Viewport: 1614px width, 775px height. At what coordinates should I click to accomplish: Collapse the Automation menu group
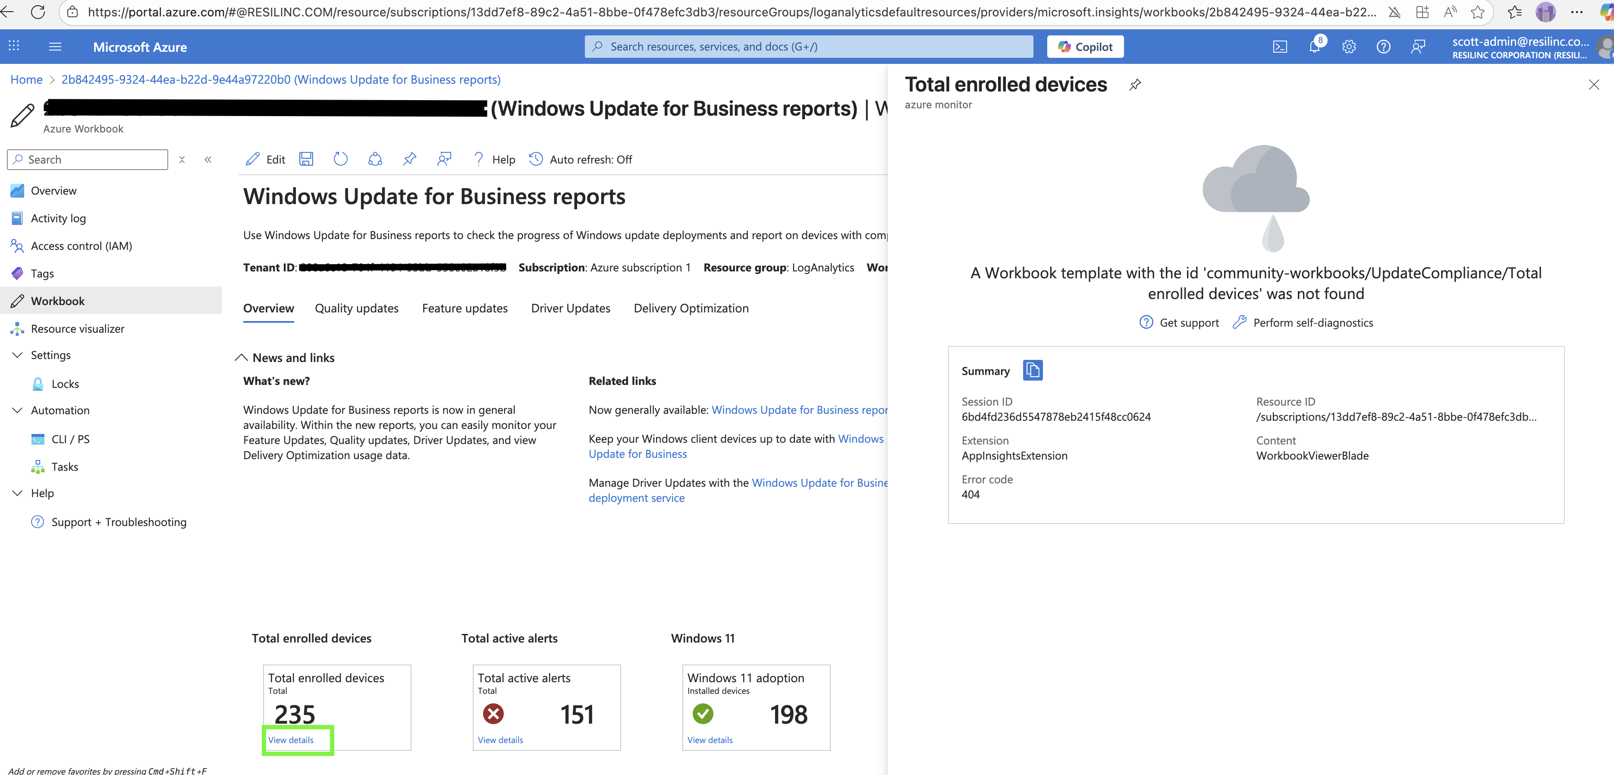coord(18,411)
